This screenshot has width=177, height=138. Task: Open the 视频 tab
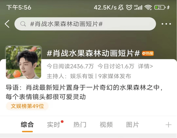(106, 125)
